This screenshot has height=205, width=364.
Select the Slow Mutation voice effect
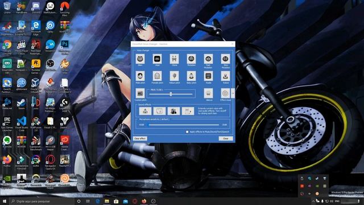pos(225,59)
